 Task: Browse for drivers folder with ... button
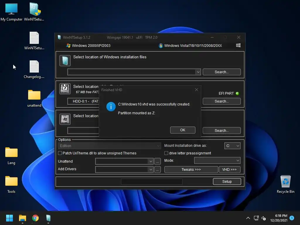pos(157,170)
